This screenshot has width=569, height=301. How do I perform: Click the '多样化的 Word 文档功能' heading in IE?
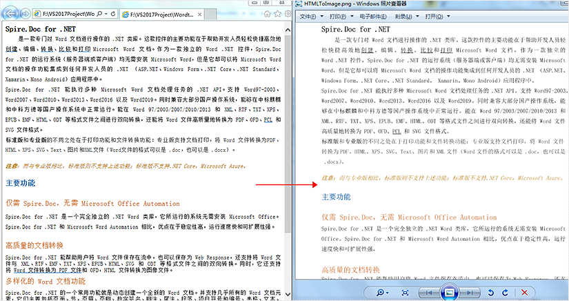(x=46, y=281)
